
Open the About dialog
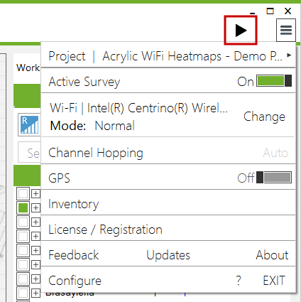coord(272,255)
